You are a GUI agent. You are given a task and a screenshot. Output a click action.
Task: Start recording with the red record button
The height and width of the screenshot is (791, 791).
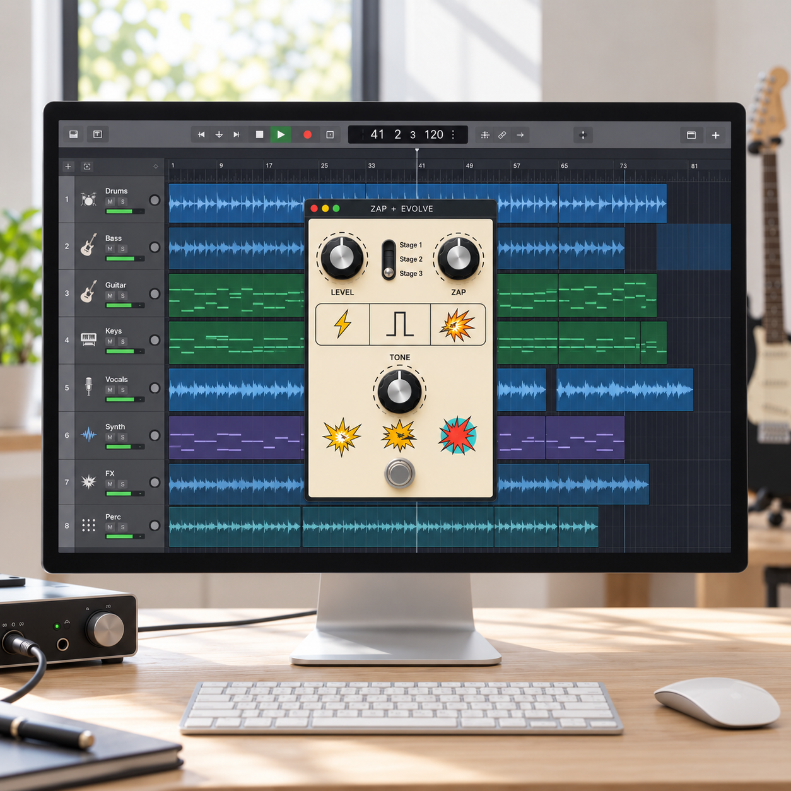[308, 134]
